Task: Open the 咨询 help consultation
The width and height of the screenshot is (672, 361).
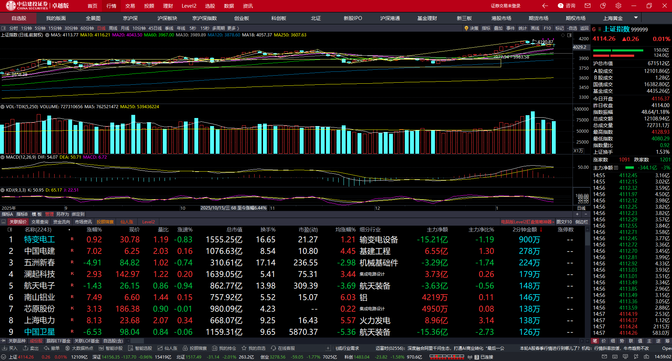Action: [x=567, y=6]
